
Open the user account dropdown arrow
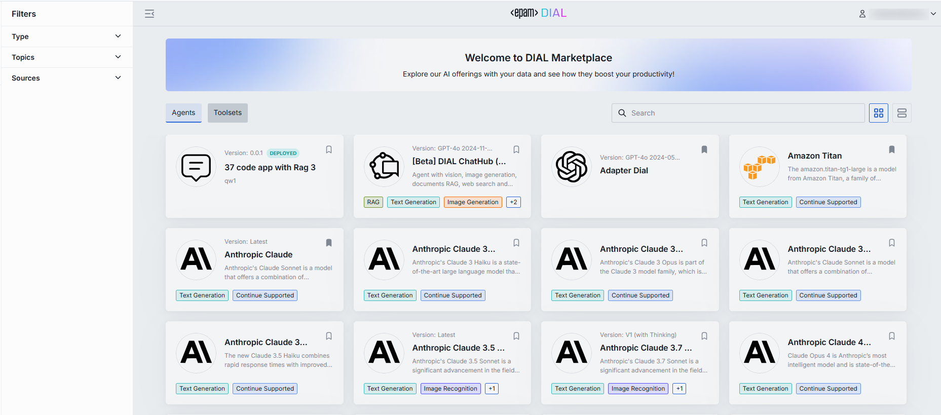(933, 14)
